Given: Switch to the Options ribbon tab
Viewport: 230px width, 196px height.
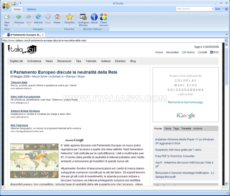Looking at the screenshot, I should (31, 9).
